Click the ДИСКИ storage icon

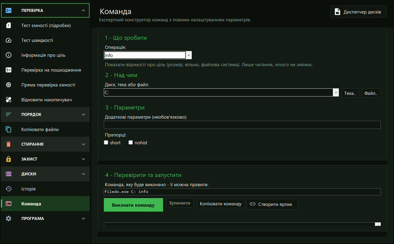click(9, 174)
